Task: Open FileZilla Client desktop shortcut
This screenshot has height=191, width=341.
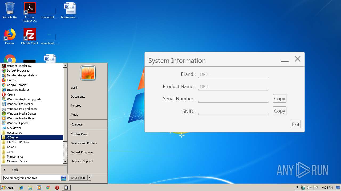Action: coord(30,37)
